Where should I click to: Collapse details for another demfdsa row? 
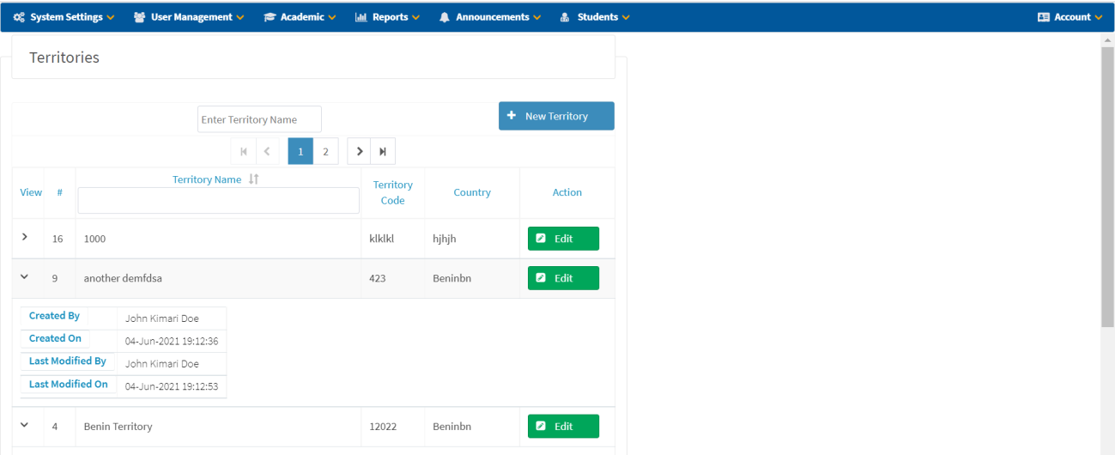25,277
